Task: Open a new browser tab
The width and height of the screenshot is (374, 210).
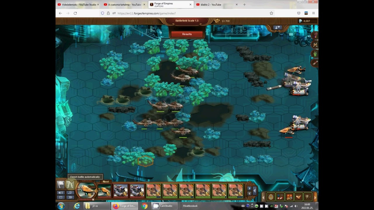Action: pyautogui.click(x=244, y=5)
